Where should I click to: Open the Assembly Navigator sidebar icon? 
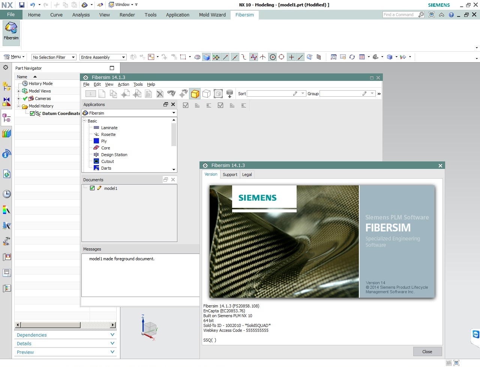pyautogui.click(x=6, y=86)
